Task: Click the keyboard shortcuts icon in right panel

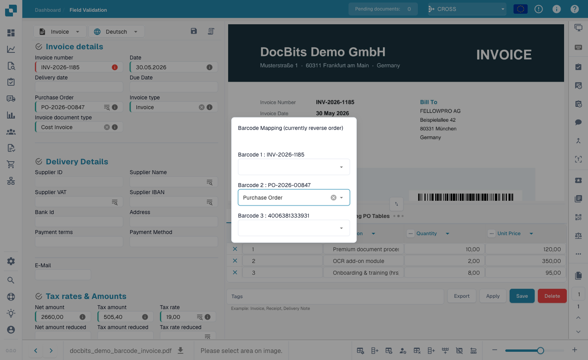Action: click(578, 47)
